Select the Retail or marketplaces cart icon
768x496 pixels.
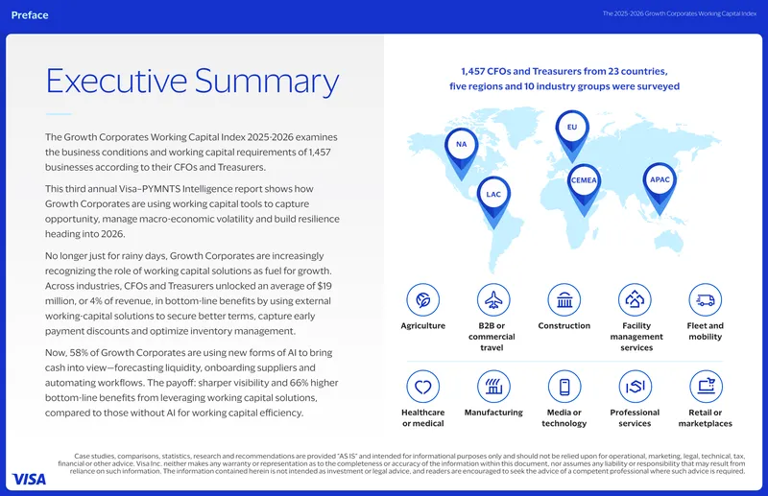706,387
